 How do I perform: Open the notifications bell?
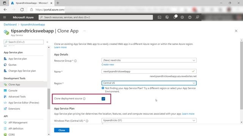(175, 17)
